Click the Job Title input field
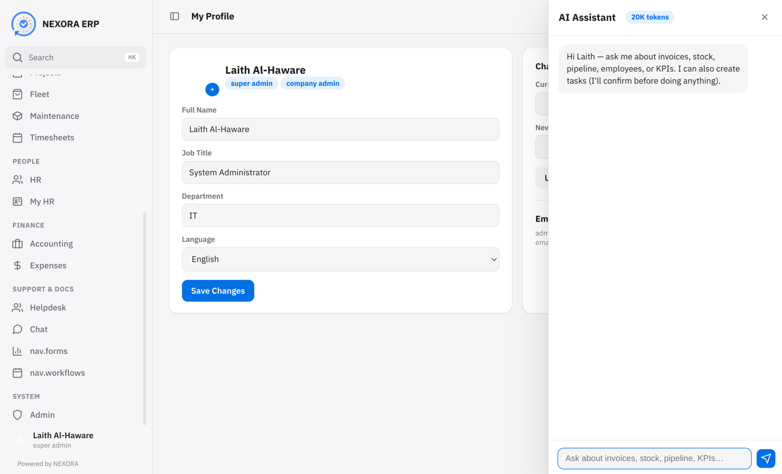782x474 pixels. coord(341,173)
